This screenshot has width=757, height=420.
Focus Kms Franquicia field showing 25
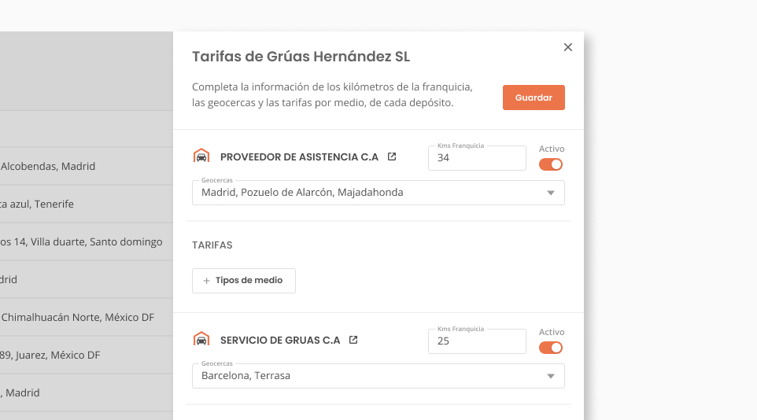pos(477,341)
